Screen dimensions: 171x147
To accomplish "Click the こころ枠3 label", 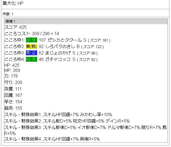I will [14, 53].
